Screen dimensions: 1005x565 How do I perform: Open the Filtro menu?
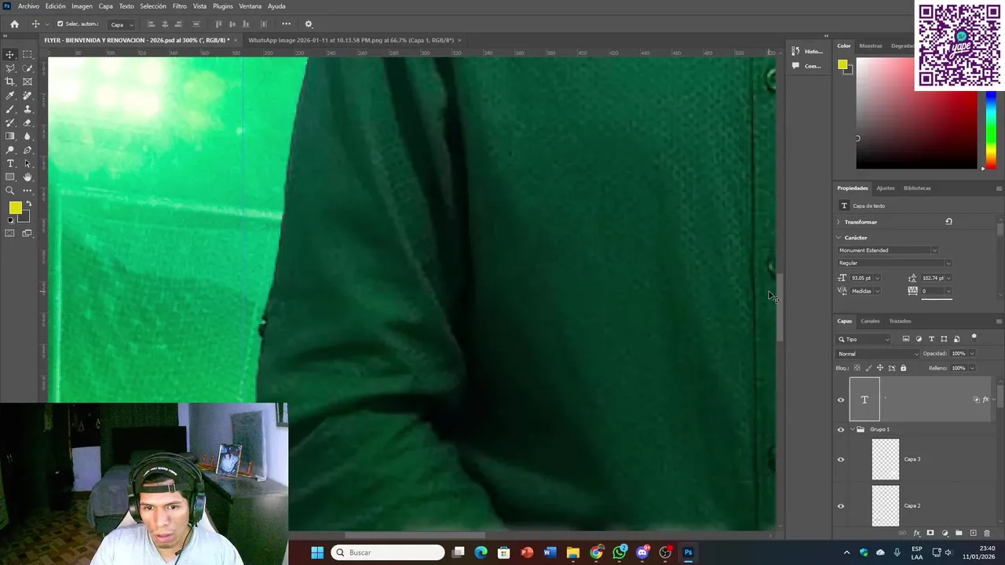[x=180, y=6]
